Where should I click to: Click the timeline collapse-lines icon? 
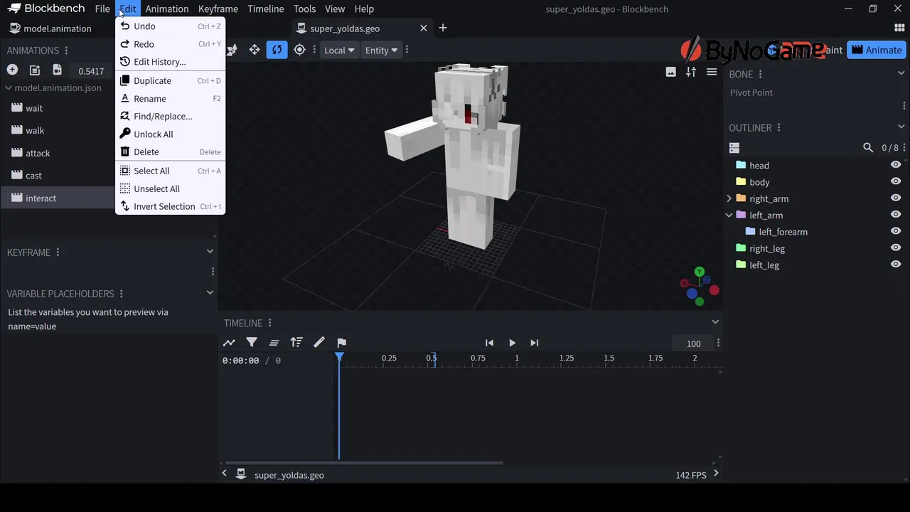(x=274, y=343)
